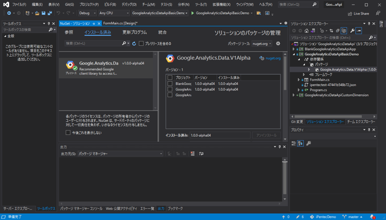Click switch views icon in Solution Explorer
The height and width of the screenshot is (220, 386).
point(313,31)
